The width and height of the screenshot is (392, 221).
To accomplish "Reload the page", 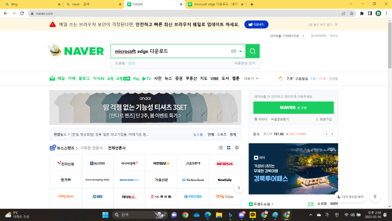I will [x=22, y=14].
